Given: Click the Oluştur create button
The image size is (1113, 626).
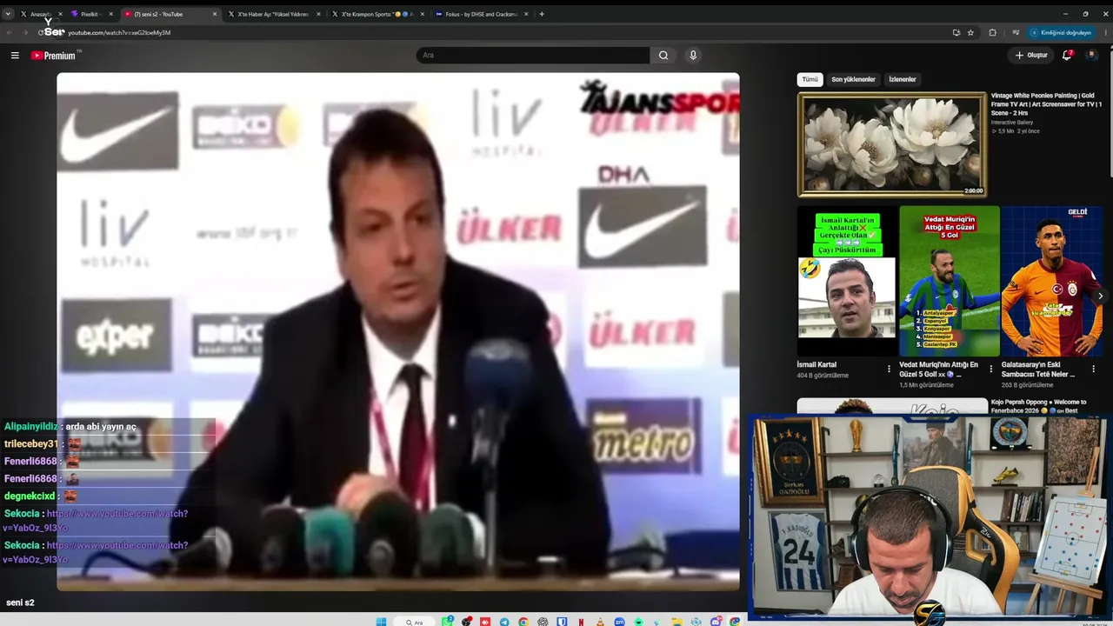Looking at the screenshot, I should tap(1031, 55).
